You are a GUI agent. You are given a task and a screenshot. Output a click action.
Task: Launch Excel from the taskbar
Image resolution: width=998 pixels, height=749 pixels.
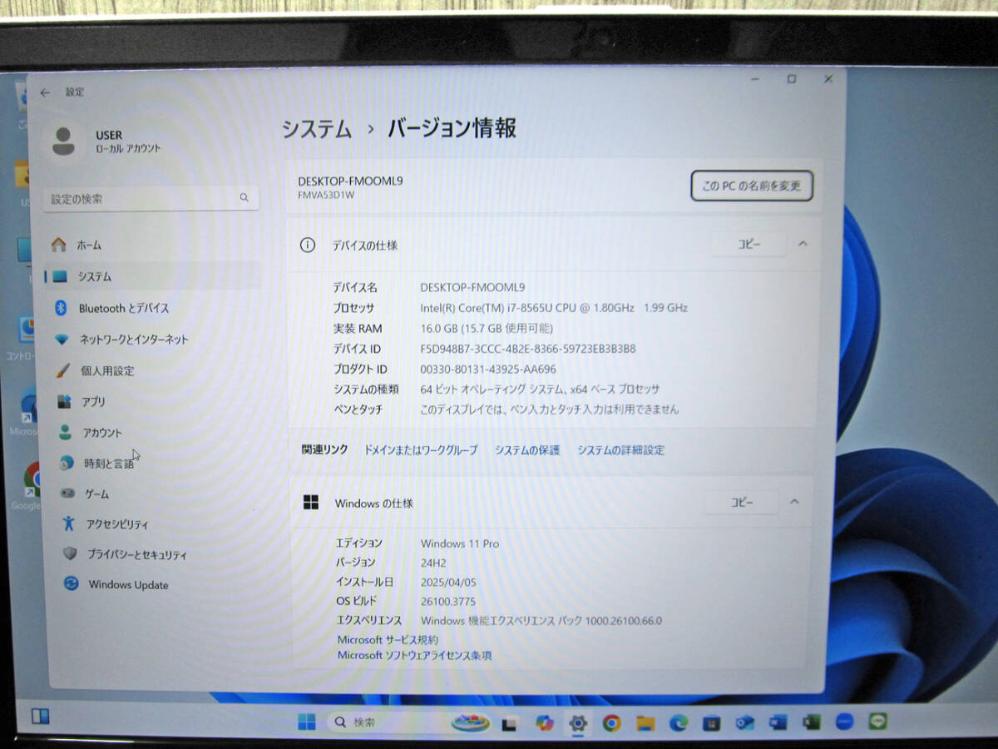coord(812,722)
